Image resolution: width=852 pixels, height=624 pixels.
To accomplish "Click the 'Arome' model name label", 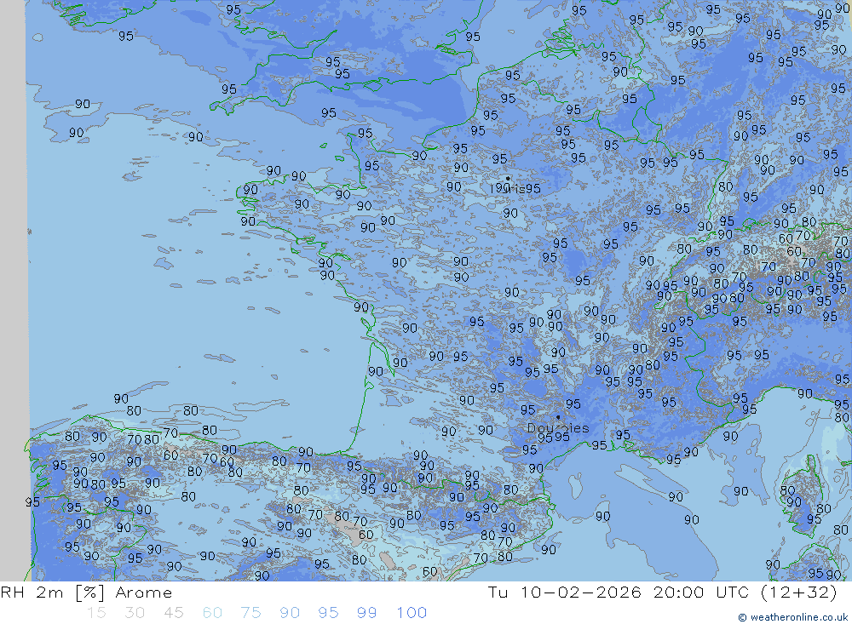I will click(x=143, y=593).
